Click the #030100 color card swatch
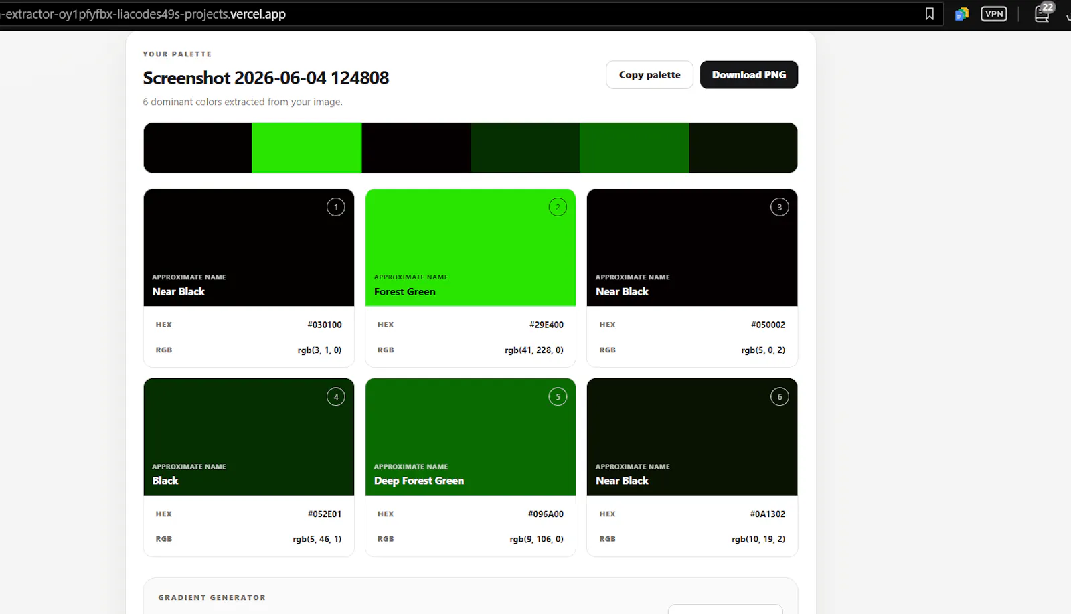1071x614 pixels. pyautogui.click(x=249, y=248)
